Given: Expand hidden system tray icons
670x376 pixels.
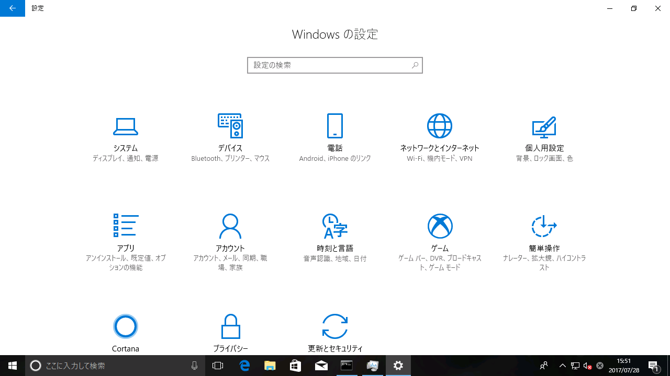Looking at the screenshot, I should pos(563,366).
